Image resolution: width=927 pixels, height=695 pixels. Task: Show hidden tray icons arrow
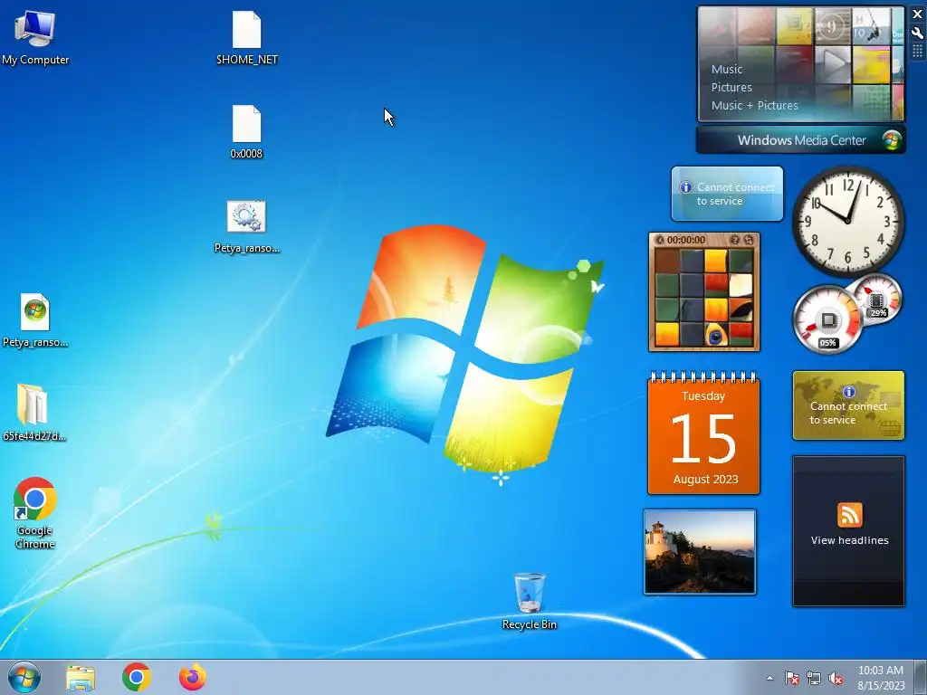click(x=769, y=678)
